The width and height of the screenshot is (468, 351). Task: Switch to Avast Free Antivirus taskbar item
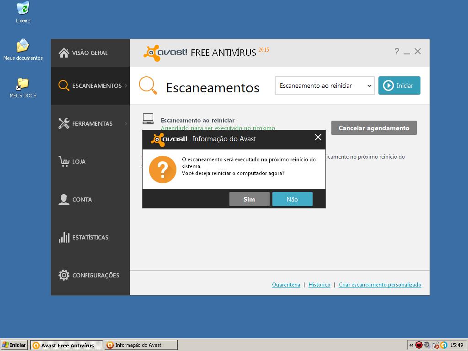point(67,345)
